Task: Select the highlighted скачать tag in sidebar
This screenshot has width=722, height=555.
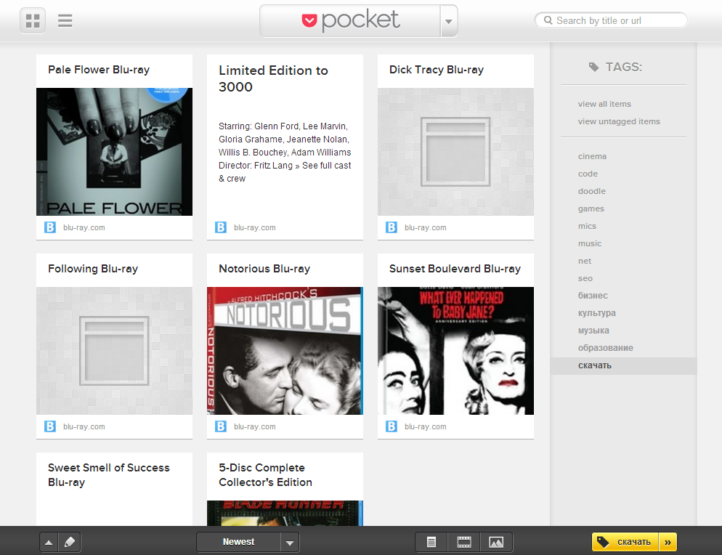Action: [623, 366]
